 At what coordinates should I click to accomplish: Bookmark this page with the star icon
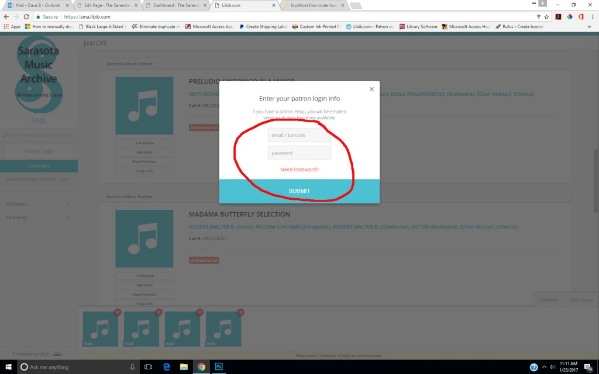[546, 17]
